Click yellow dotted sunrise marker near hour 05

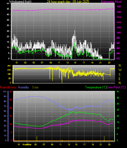pos(37,139)
